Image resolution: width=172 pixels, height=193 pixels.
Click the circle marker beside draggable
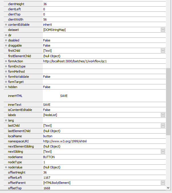tap(6, 45)
